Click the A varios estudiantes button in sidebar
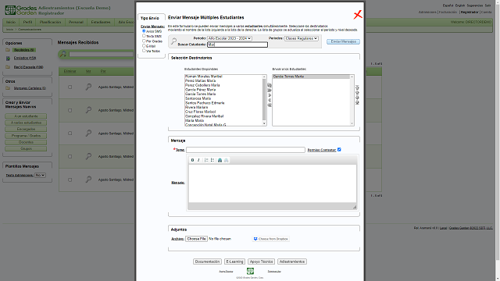 coord(26,123)
